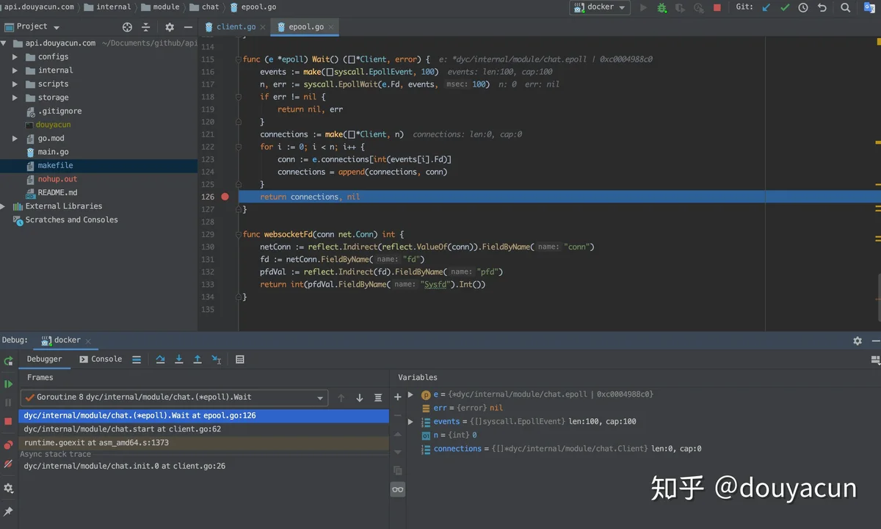Image resolution: width=881 pixels, height=529 pixels.
Task: Click Step Out debugger icon
Action: pos(197,360)
